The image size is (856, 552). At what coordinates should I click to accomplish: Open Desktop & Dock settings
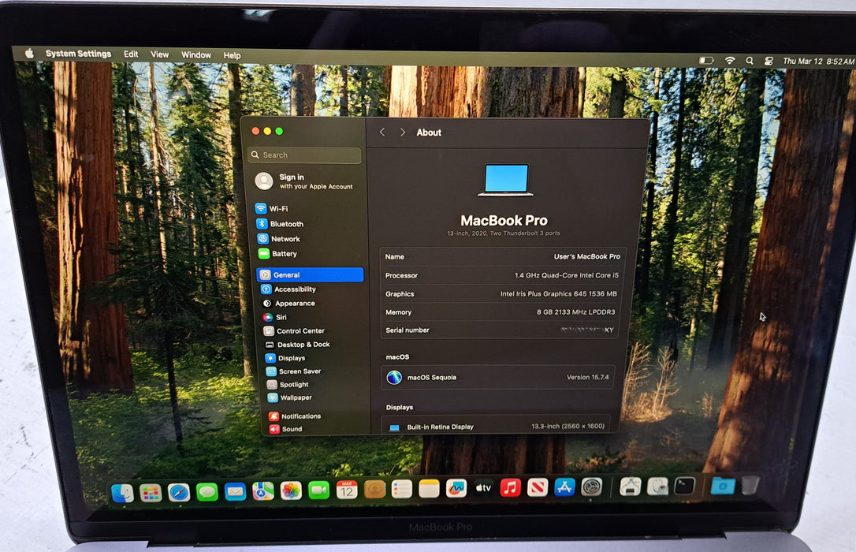pyautogui.click(x=297, y=345)
